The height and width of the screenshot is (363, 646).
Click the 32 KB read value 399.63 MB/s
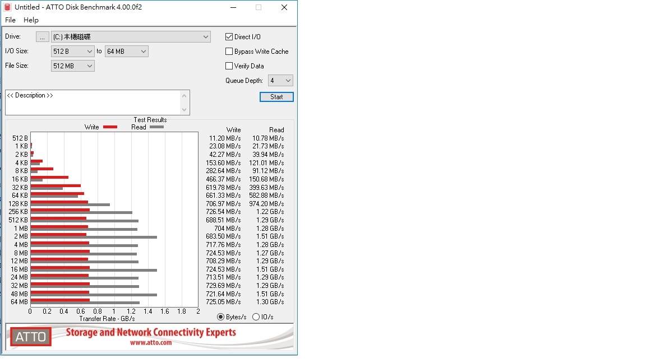point(266,187)
